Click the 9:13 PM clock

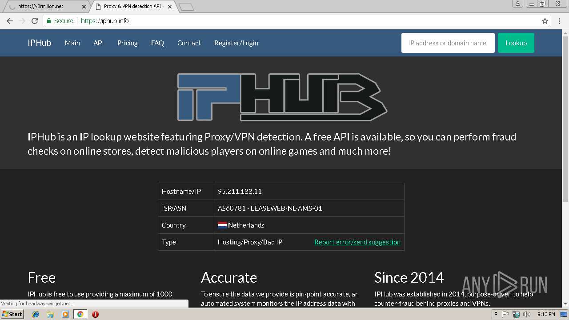[546, 314]
